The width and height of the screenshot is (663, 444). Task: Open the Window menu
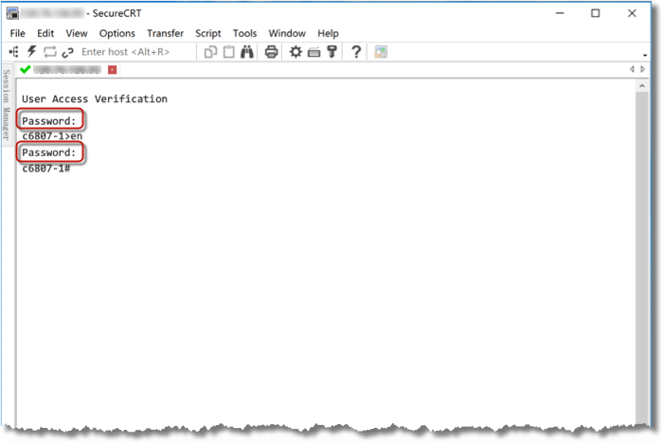287,33
